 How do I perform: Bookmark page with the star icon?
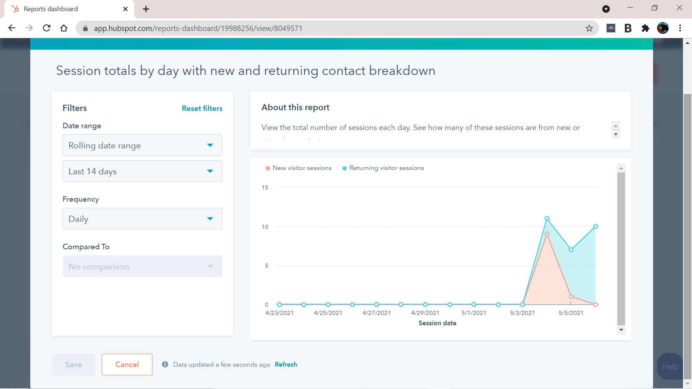click(589, 28)
